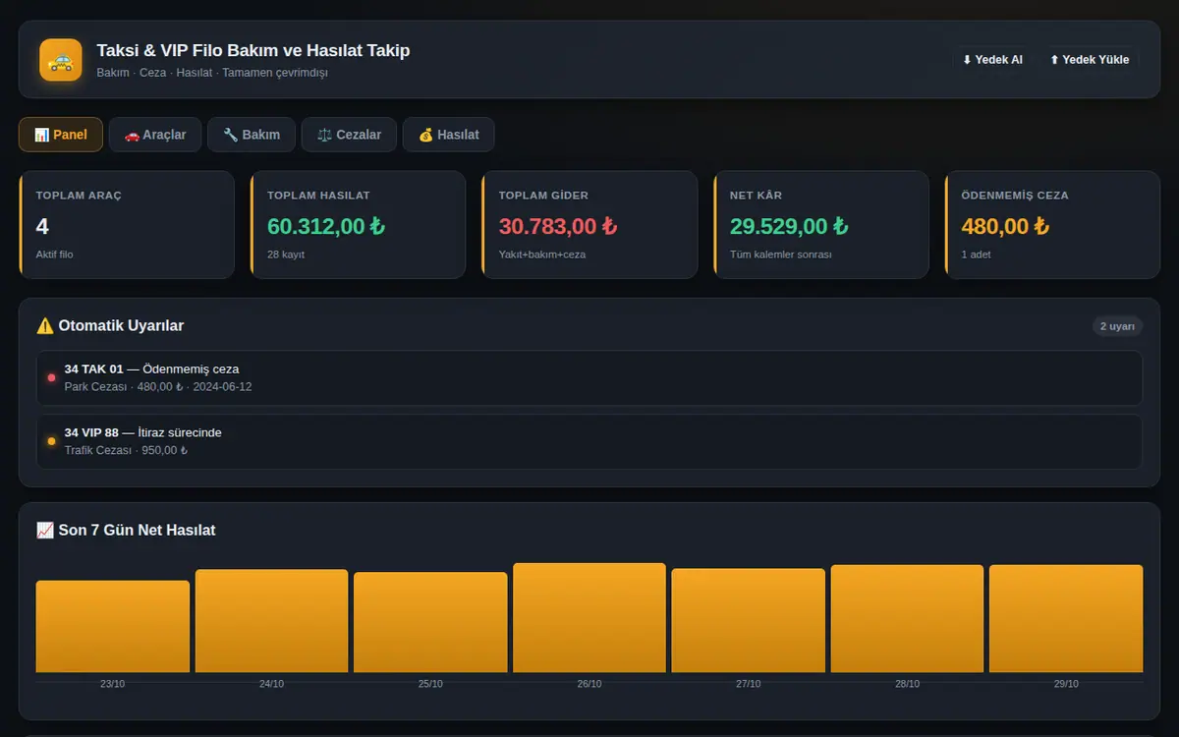
Task: Click the Yedek Yükle restore button
Action: [1090, 60]
